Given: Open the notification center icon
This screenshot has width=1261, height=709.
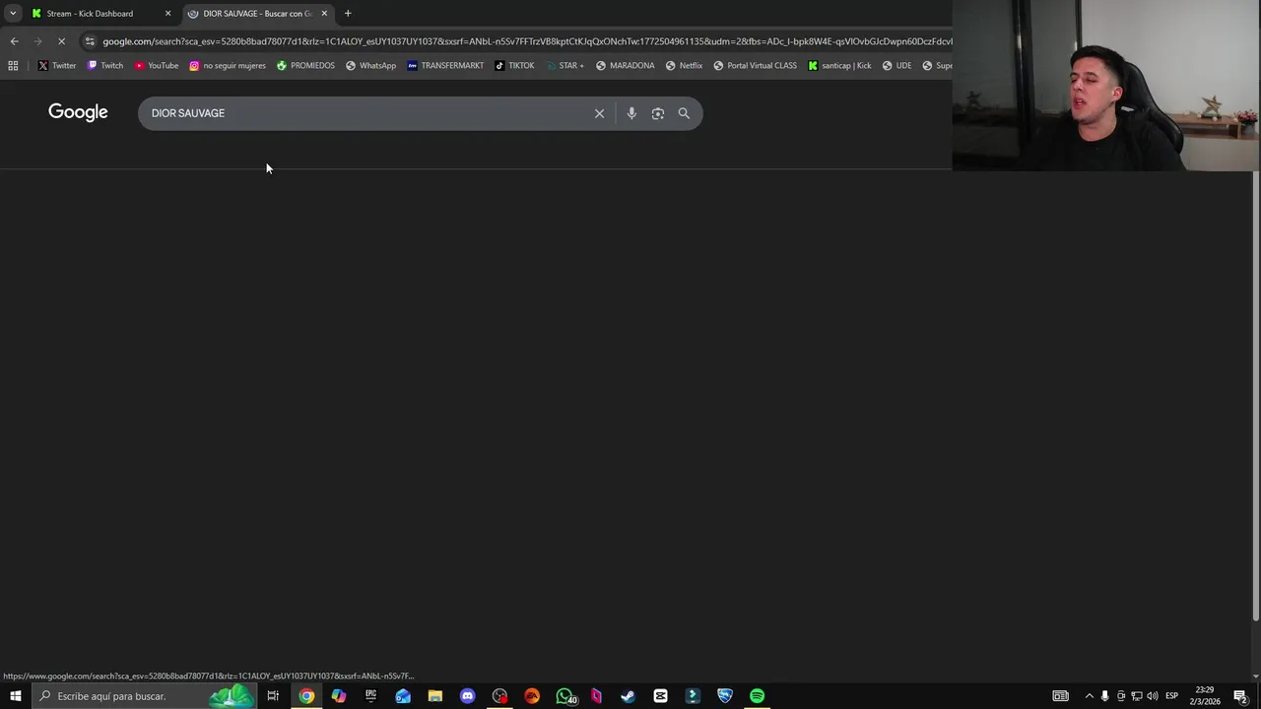Looking at the screenshot, I should point(1241,696).
